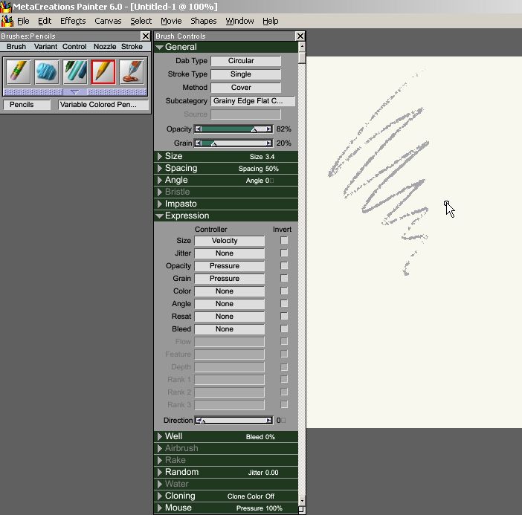Open the Dab Type Circular dropdown
Image resolution: width=522 pixels, height=515 pixels.
coord(245,61)
